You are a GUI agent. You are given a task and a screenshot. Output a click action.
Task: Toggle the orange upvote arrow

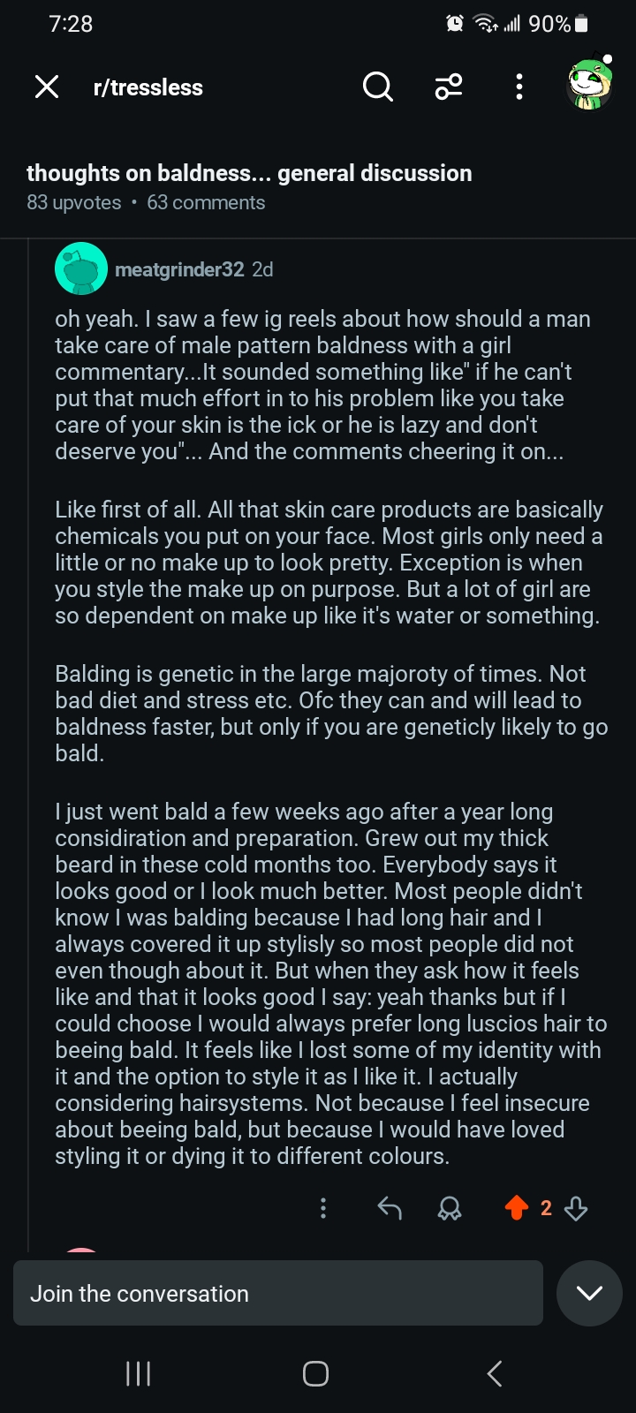click(517, 1207)
